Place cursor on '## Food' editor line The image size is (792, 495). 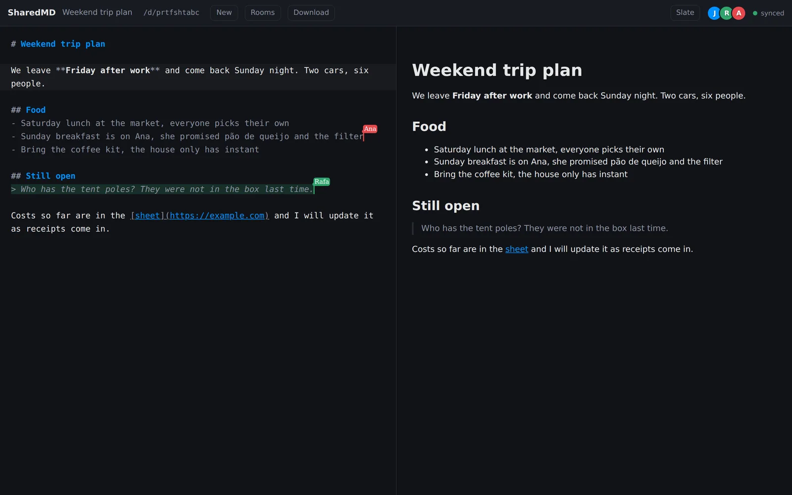coord(28,110)
